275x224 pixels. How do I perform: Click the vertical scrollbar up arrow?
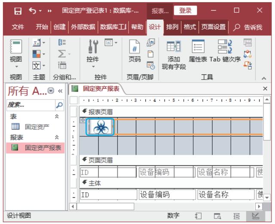tap(267, 100)
